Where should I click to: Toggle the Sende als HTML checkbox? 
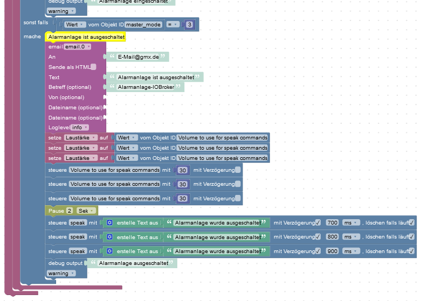click(93, 67)
